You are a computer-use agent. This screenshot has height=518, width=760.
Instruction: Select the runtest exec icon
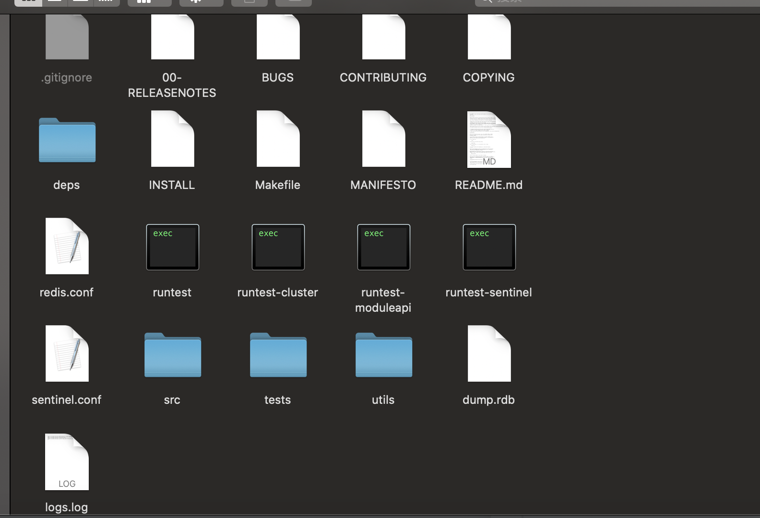coord(173,247)
